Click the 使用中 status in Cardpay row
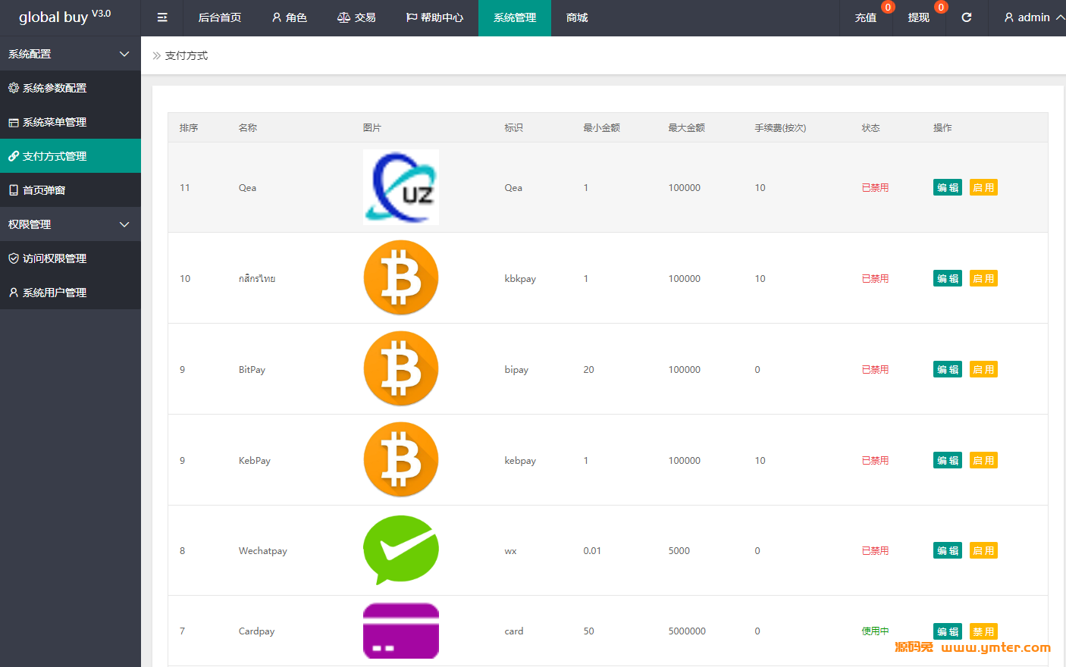 coord(875,631)
